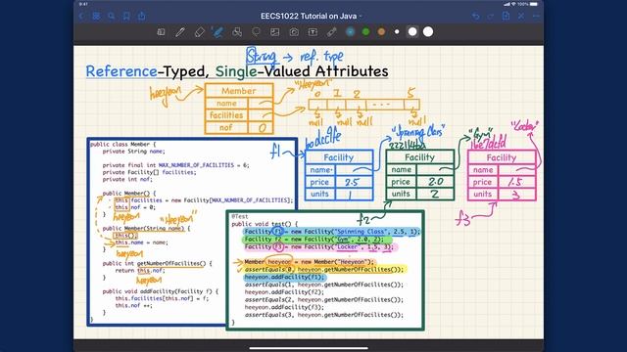The height and width of the screenshot is (352, 627).
Task: Tap the 'private Facility[] facilities;' code line
Action: tap(149, 172)
